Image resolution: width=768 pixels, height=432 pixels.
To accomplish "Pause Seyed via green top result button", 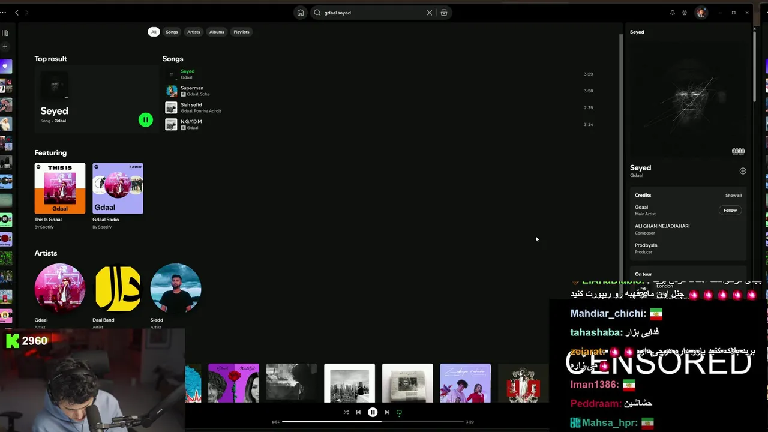I will point(145,120).
